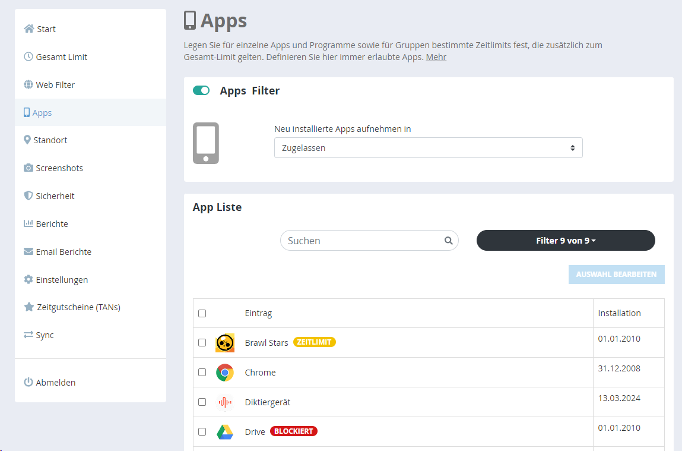
Task: Open Berichte page
Action: (x=90, y=223)
